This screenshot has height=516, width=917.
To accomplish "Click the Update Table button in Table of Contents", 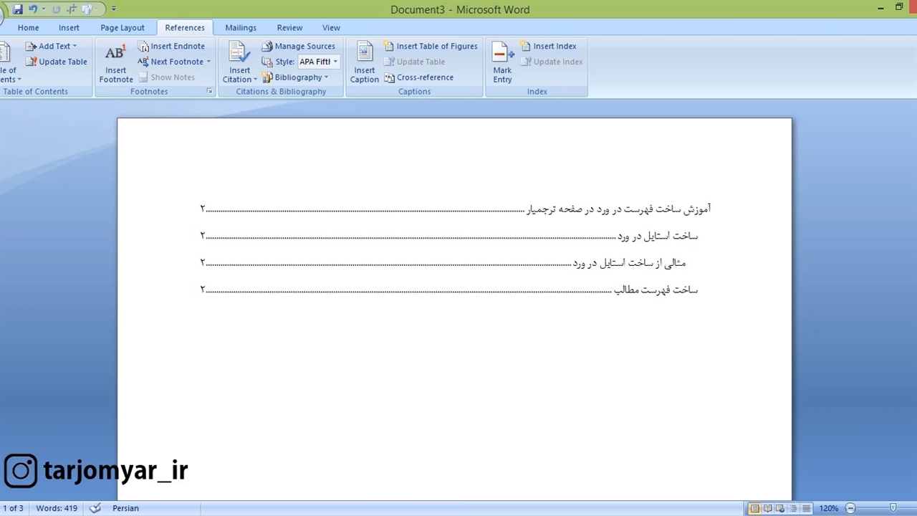I will pyautogui.click(x=57, y=62).
